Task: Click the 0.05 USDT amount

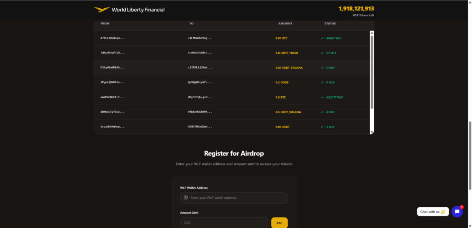Action: pyautogui.click(x=283, y=127)
